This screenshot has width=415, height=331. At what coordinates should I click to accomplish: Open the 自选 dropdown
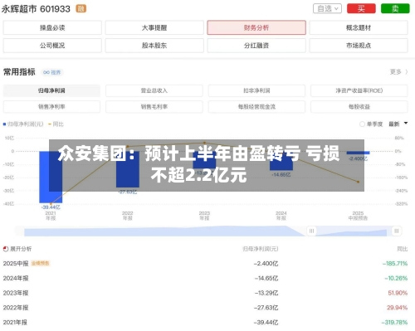327,8
